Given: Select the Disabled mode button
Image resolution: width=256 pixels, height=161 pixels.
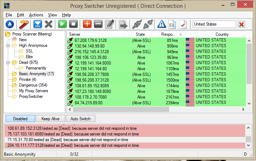Looking at the screenshot, I should 20,118.
